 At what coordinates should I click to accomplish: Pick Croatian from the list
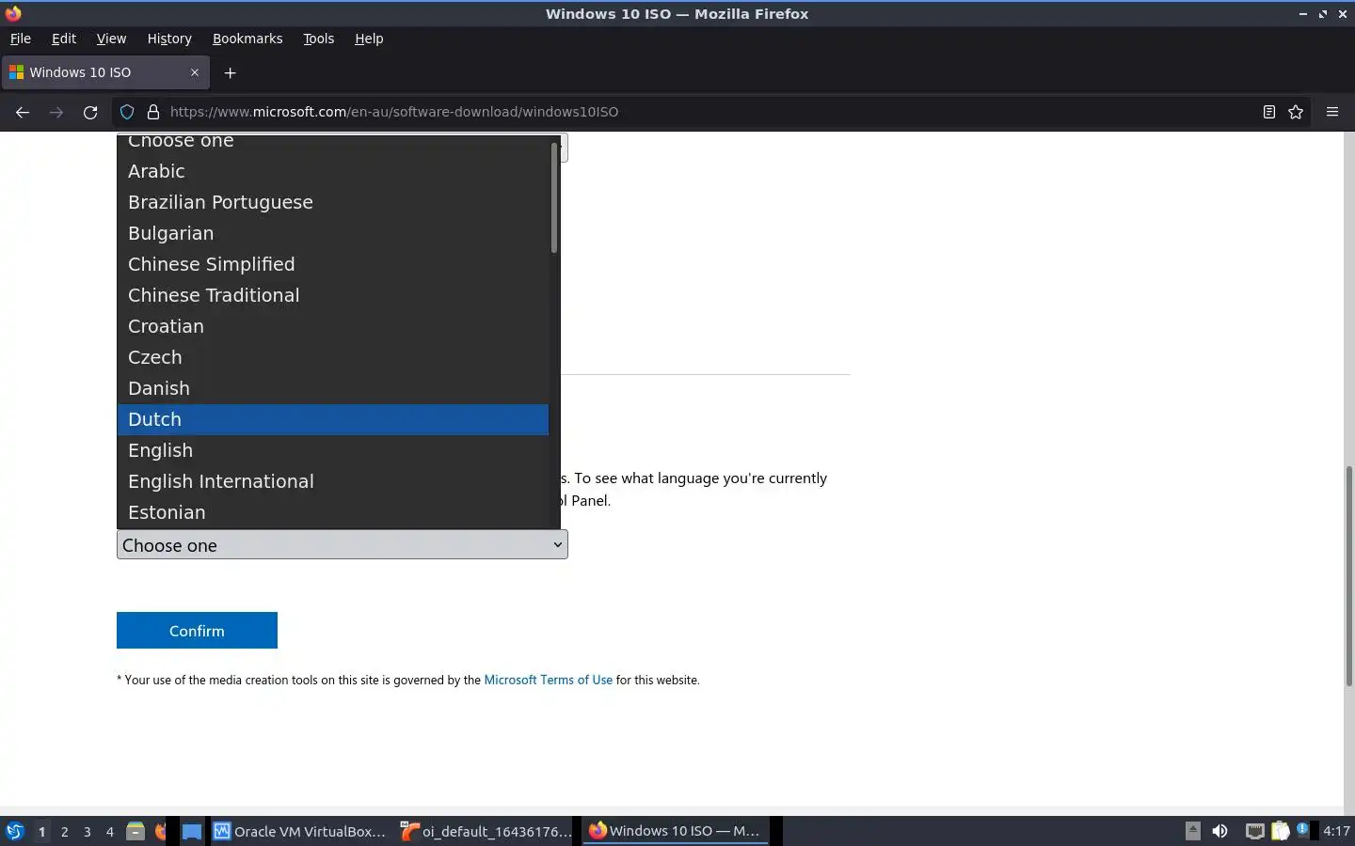[333, 326]
